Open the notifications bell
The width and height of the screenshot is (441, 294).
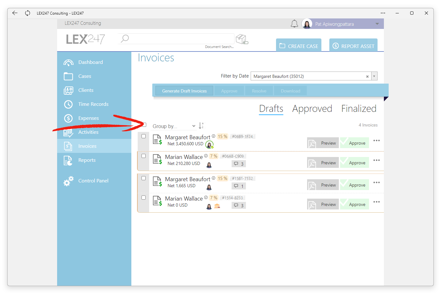(294, 24)
